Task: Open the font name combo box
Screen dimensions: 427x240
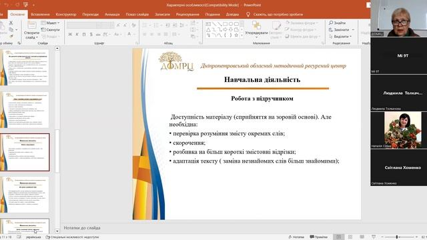Action: click(x=81, y=25)
